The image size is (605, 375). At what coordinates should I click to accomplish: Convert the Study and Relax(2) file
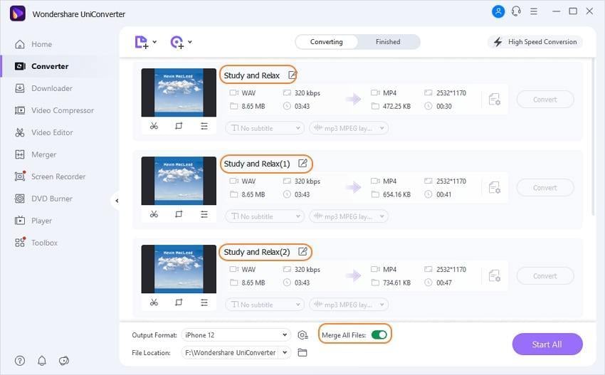click(544, 276)
